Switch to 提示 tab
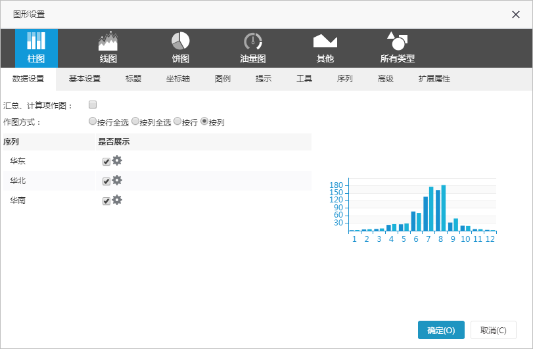The width and height of the screenshot is (533, 349). pyautogui.click(x=264, y=79)
